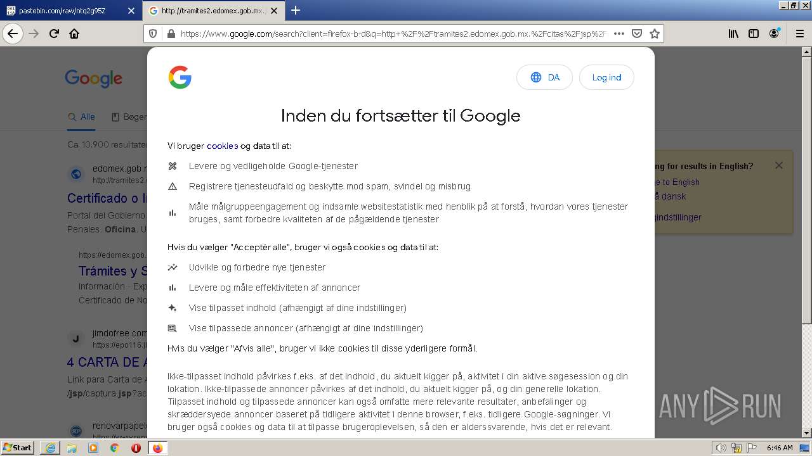Viewport: 812px width, 456px height.
Task: Open the Windows Start menu
Action: click(18, 447)
